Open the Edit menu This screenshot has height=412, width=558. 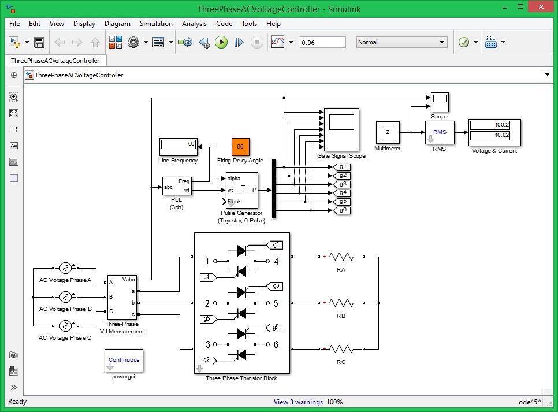(x=35, y=24)
